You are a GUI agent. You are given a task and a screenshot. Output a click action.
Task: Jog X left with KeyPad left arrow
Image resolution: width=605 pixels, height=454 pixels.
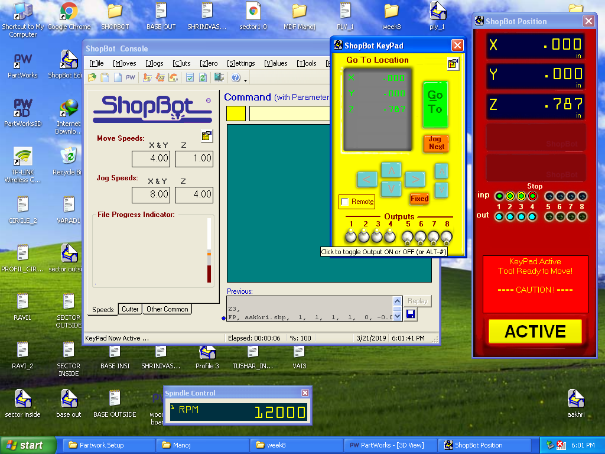[x=366, y=179]
